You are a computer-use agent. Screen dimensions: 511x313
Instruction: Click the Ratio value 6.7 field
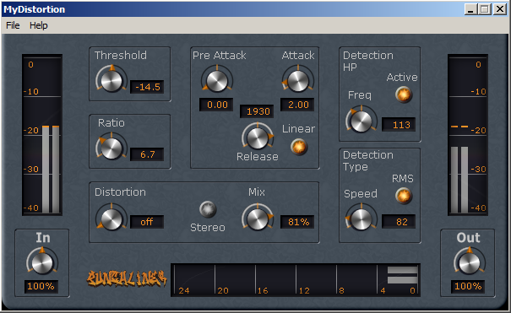coord(147,154)
